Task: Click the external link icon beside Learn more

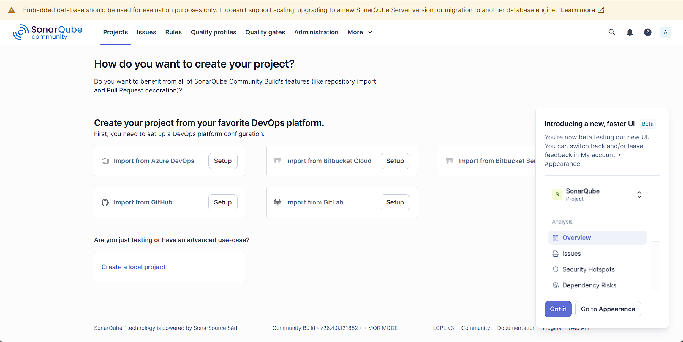Action: (601, 10)
